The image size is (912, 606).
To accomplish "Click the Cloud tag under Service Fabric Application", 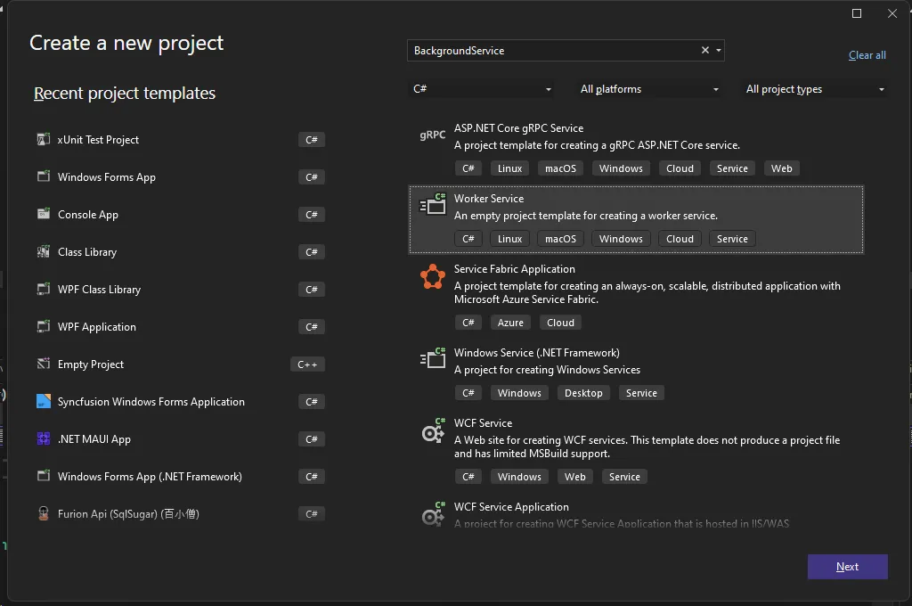I will pyautogui.click(x=561, y=323).
